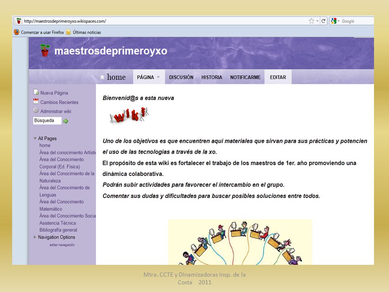Click the Firefox icon in the bookmarks bar
The image size is (389, 292).
tap(17, 32)
